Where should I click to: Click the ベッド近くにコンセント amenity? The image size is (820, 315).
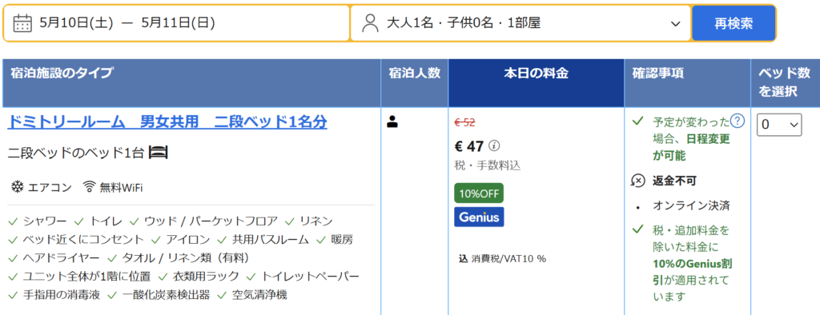coord(83,239)
